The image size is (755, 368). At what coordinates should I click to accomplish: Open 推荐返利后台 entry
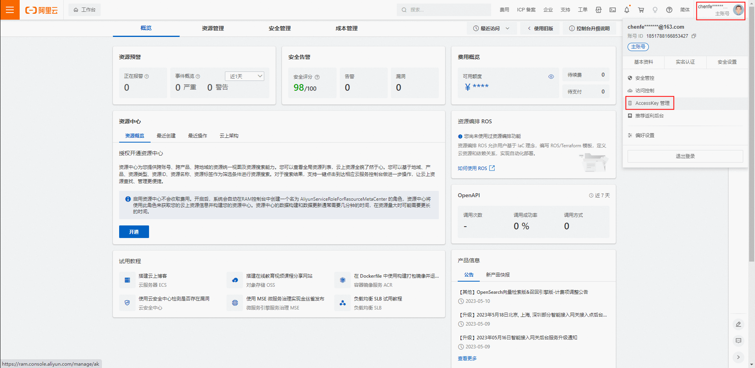(685, 116)
